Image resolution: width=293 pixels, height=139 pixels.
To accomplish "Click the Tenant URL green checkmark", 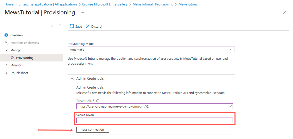I will (230, 106).
